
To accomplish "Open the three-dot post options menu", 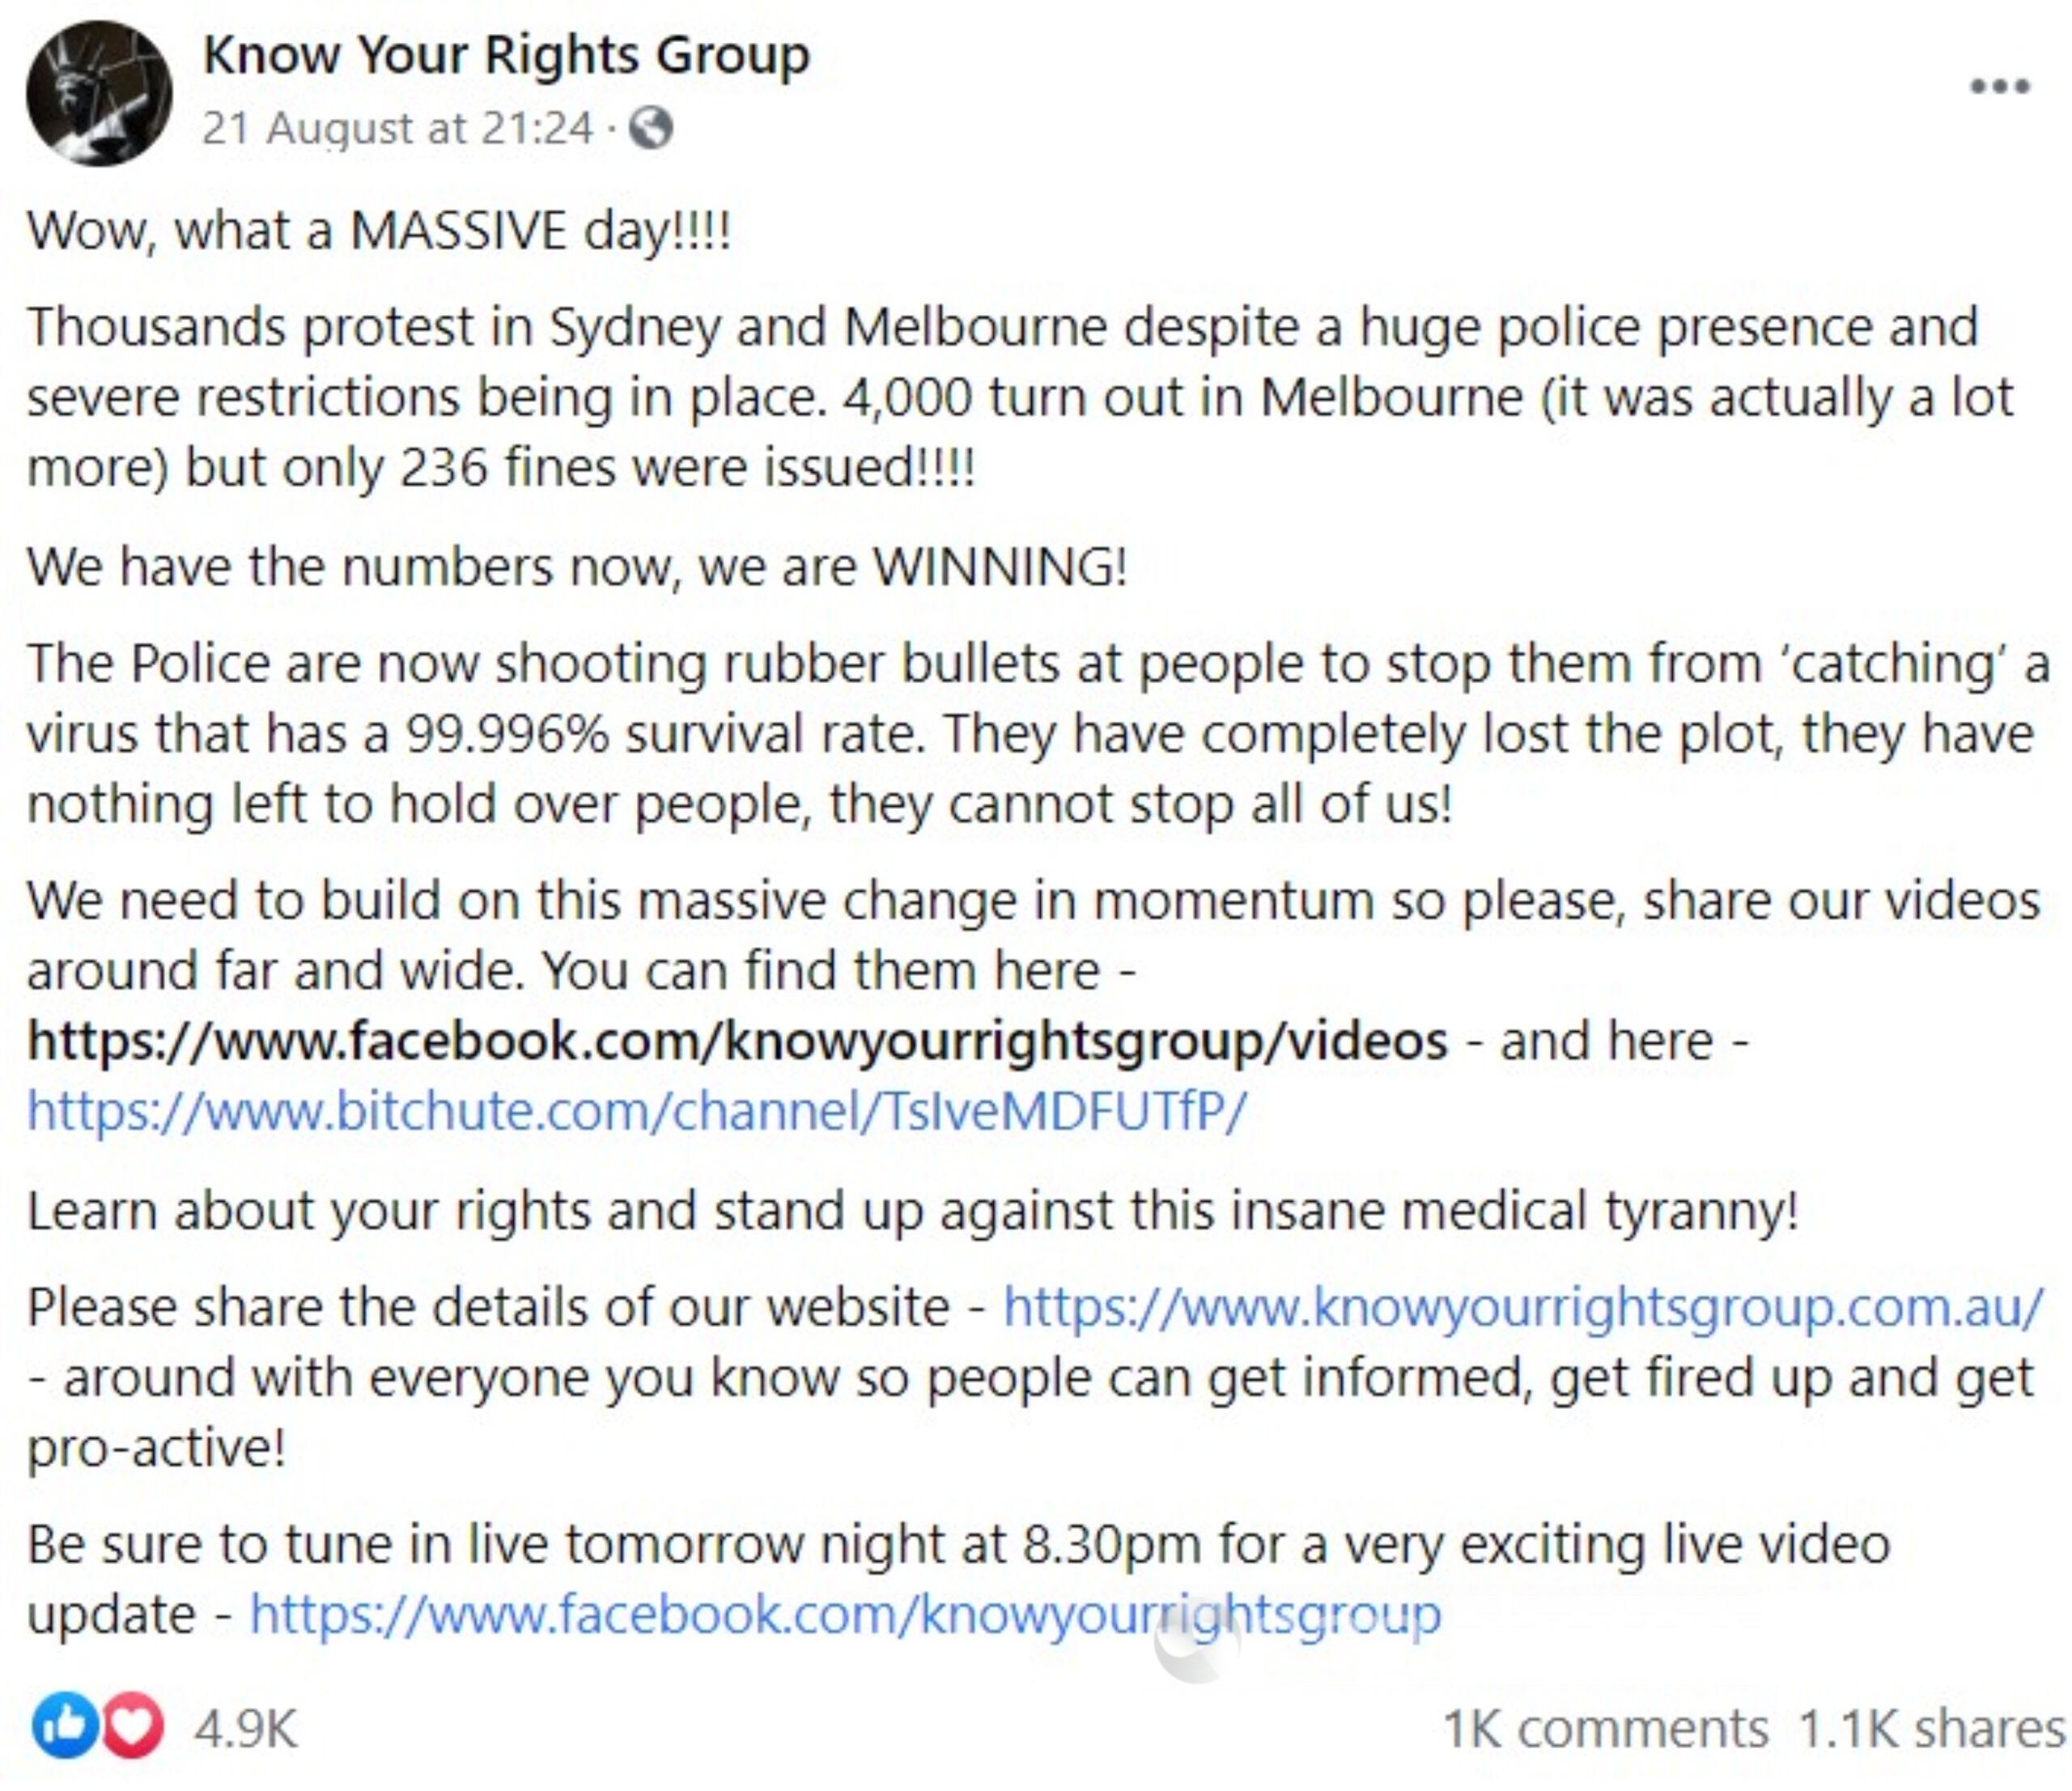I will tap(2000, 86).
